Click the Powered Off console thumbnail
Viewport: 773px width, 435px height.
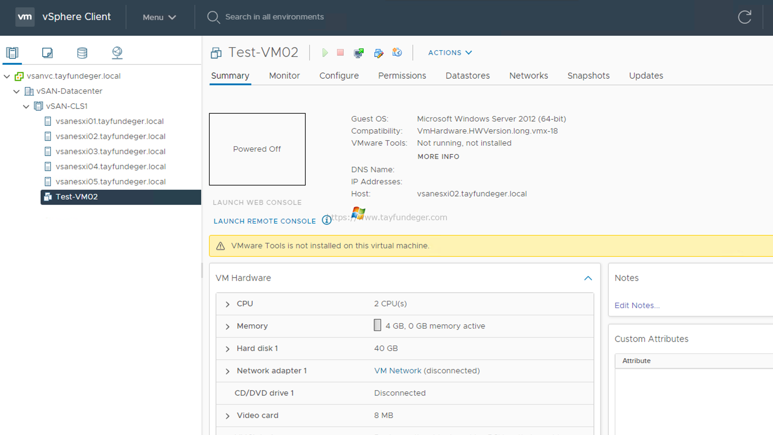(x=257, y=149)
